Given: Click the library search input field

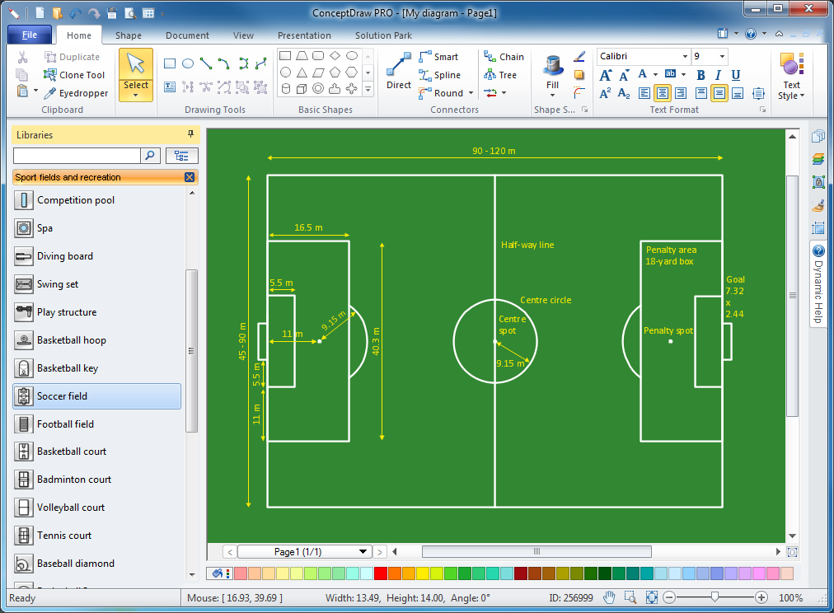Looking at the screenshot, I should [77, 156].
